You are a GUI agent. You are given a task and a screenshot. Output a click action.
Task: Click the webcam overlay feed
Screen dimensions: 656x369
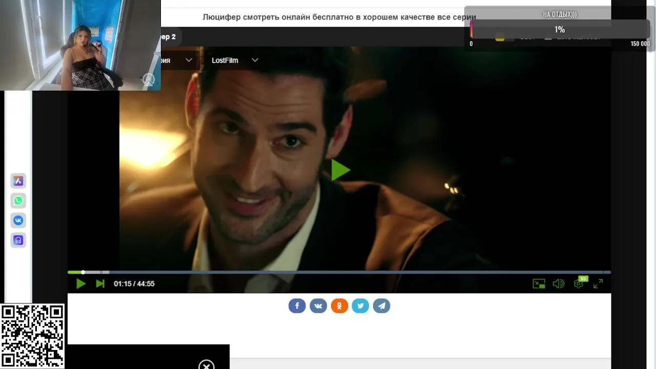tap(80, 45)
